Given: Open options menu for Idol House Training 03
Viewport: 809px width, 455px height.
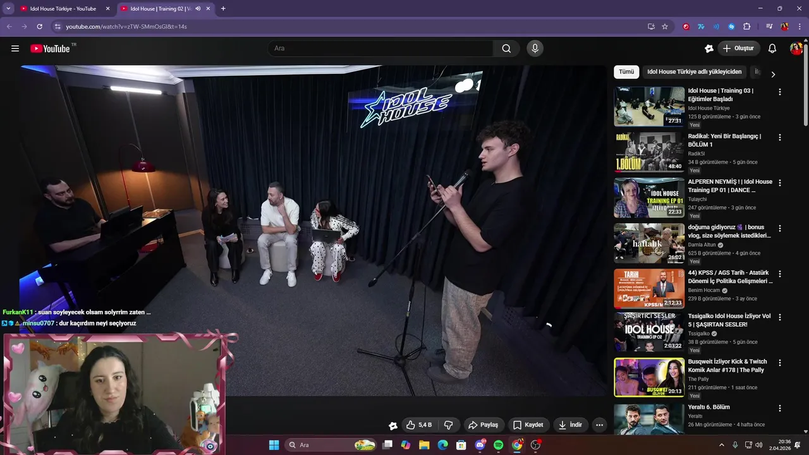Looking at the screenshot, I should [779, 92].
